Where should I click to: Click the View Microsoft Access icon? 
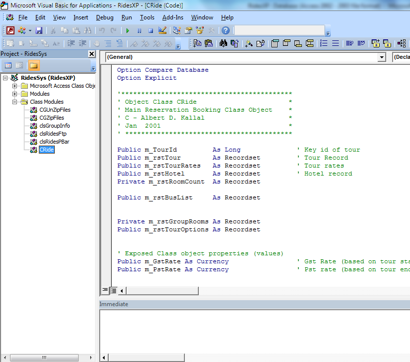tap(10, 30)
